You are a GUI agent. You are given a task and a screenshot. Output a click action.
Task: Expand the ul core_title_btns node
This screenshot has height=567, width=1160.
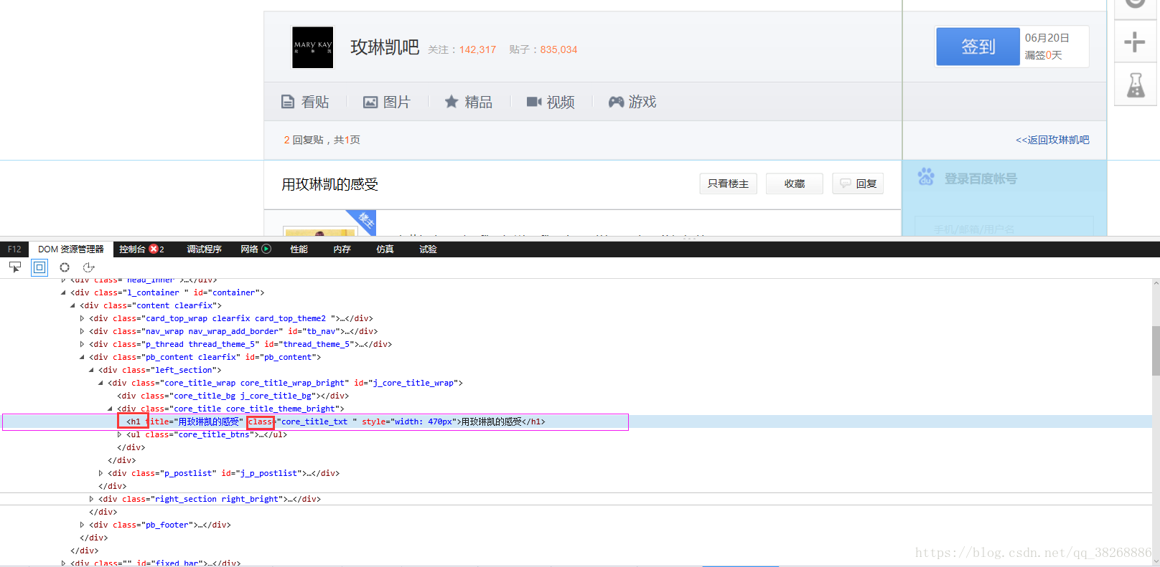pos(119,434)
